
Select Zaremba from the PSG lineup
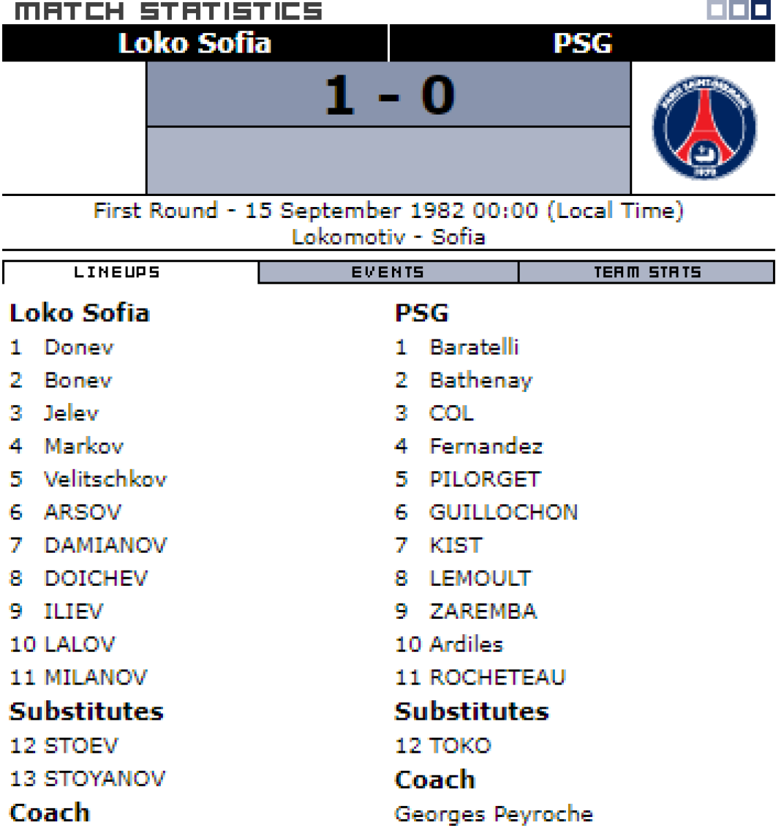(482, 611)
